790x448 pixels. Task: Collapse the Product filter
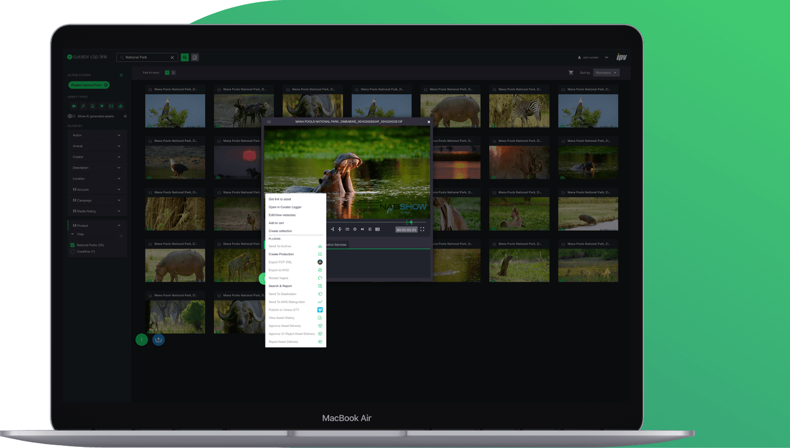(97, 226)
